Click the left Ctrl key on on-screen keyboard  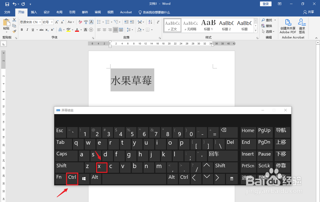(72, 179)
